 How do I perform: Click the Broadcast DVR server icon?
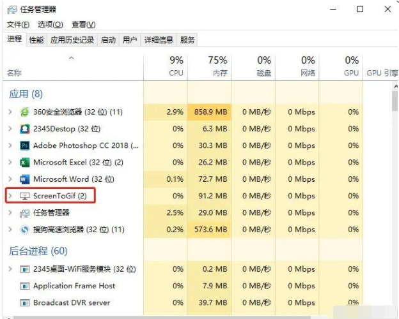click(x=25, y=302)
